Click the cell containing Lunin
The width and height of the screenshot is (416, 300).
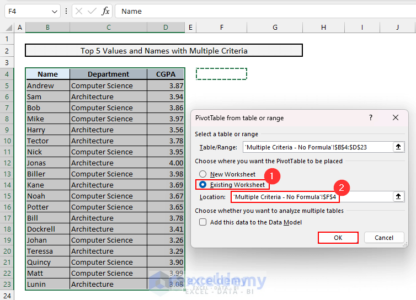pos(48,284)
